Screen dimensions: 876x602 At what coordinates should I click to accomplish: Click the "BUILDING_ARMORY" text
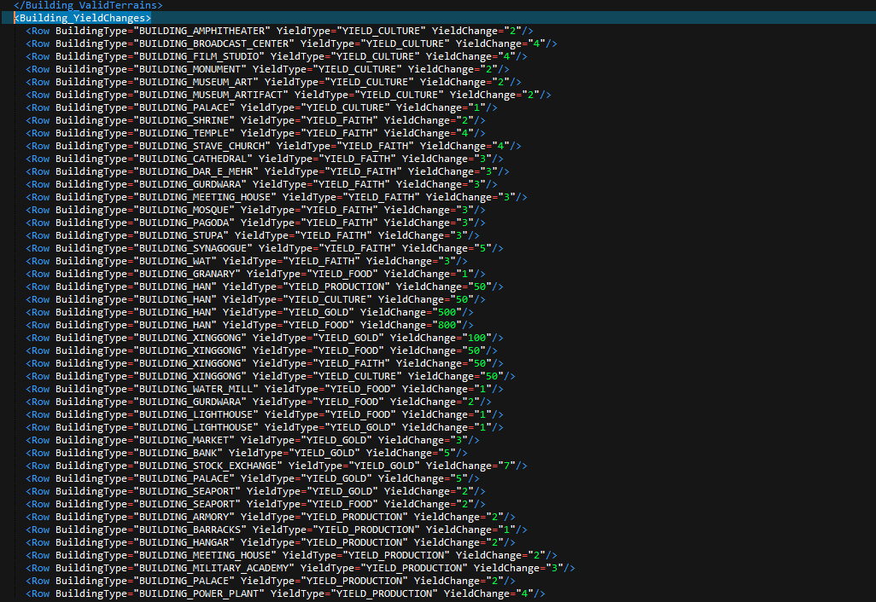(184, 518)
